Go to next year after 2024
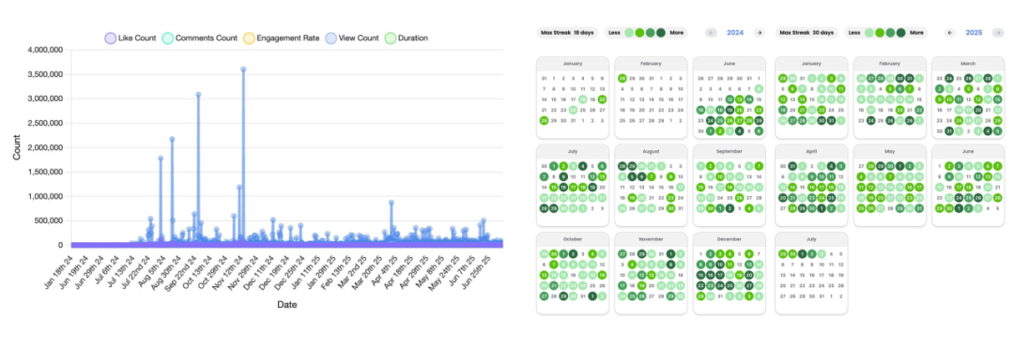The width and height of the screenshot is (1014, 348). click(760, 32)
